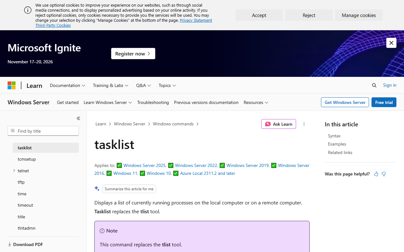Select the Get started menu item
The height and width of the screenshot is (252, 404).
[68, 102]
